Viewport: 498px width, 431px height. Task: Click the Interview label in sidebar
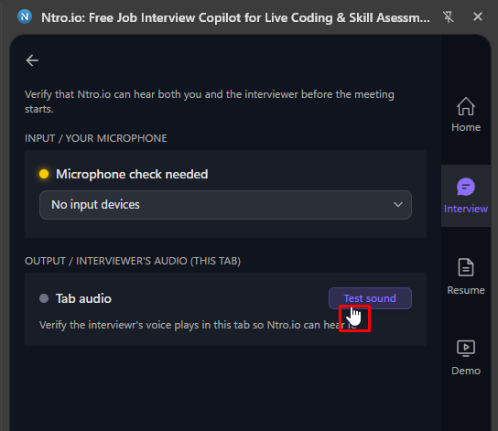466,209
